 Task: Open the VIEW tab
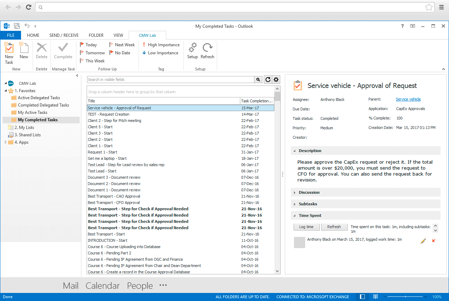tap(118, 35)
